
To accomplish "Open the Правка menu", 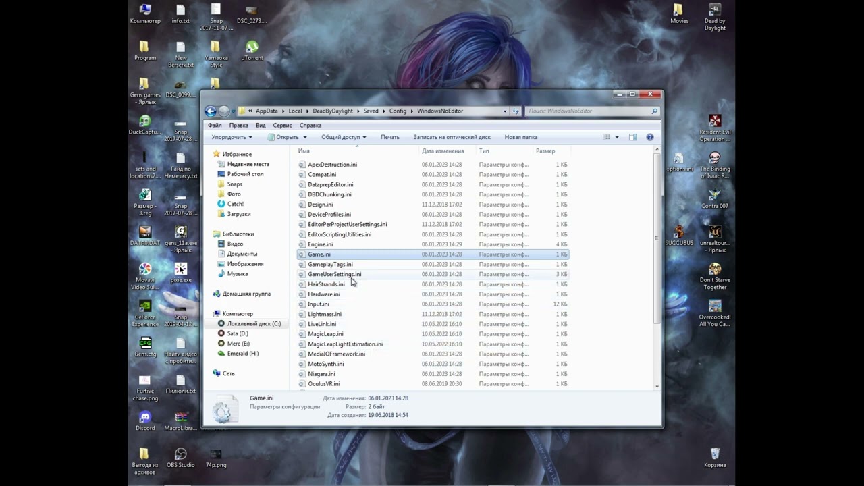I will click(238, 125).
